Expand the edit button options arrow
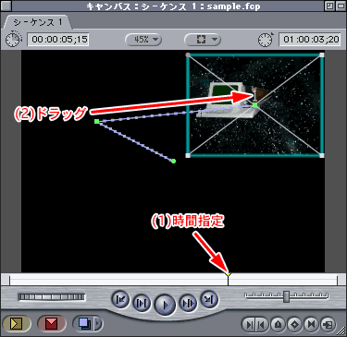The width and height of the screenshot is (347, 337). click(x=98, y=323)
